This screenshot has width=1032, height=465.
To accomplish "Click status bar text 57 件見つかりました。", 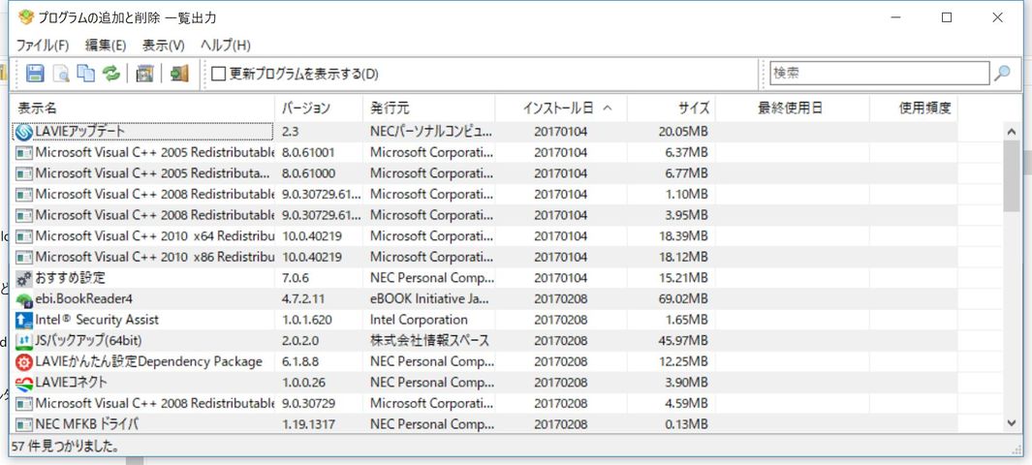I will 66,447.
